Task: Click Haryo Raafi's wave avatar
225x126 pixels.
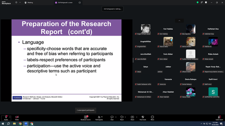Action: tap(191, 92)
